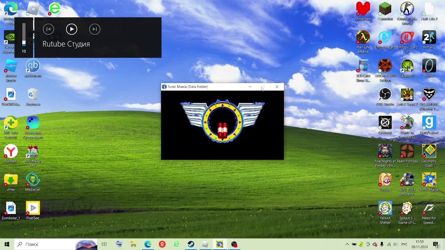Select the Team Fortress 2 icon
Viewport: 445px width, 250px height.
[407, 156]
